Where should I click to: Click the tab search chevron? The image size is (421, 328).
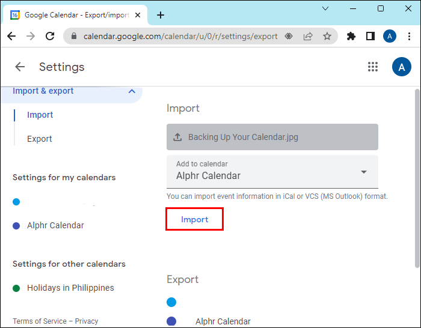[x=325, y=8]
